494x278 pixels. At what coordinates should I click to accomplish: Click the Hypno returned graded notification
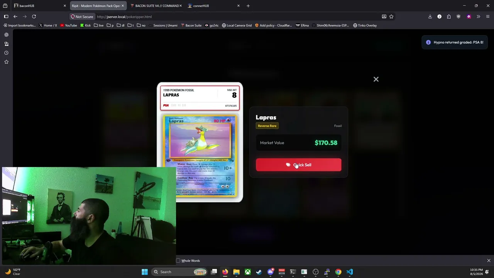click(455, 42)
